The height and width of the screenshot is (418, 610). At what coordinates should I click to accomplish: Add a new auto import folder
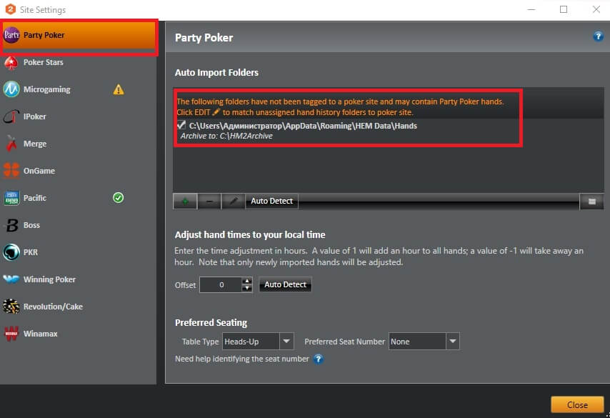point(185,201)
